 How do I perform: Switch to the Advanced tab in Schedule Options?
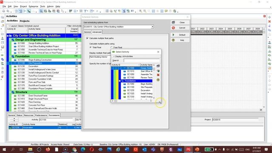pyautogui.click(x=97, y=32)
